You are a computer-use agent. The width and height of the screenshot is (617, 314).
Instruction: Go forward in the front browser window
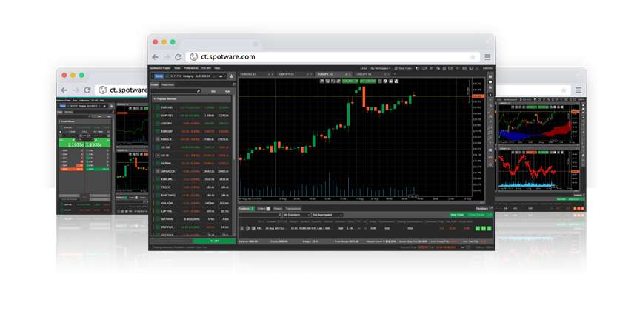click(167, 57)
